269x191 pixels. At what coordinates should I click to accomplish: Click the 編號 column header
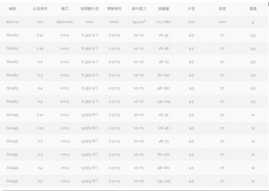pos(12,9)
